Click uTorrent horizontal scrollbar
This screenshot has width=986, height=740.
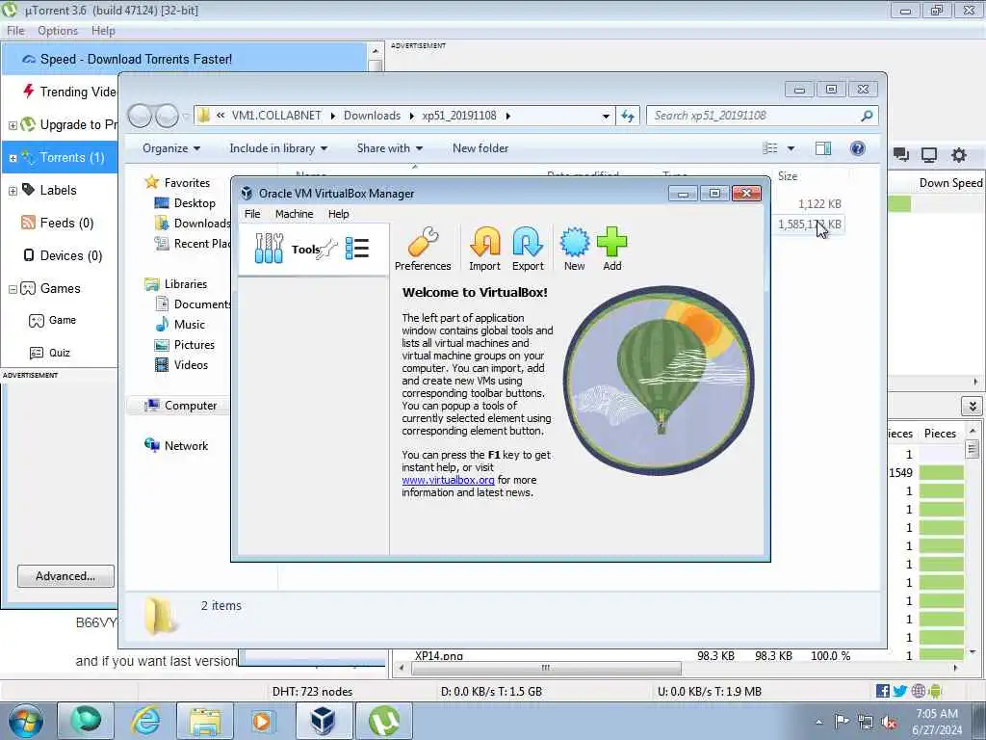pyautogui.click(x=546, y=669)
